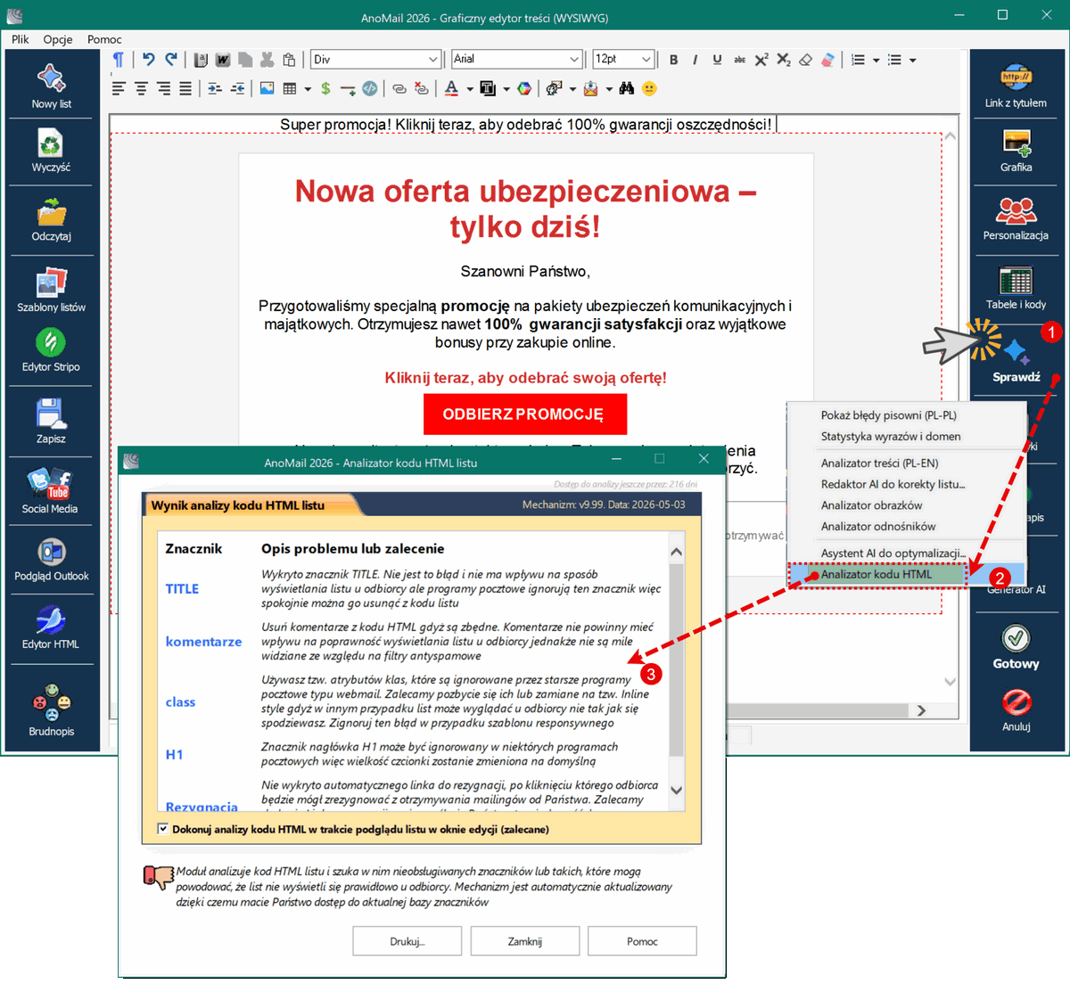1070x984 pixels.
Task: Toggle the paragraph marks (¶) icon
Action: coord(118,60)
